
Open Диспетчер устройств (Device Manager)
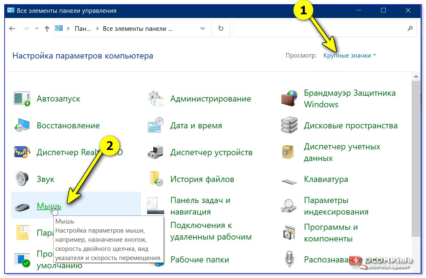[211, 152]
